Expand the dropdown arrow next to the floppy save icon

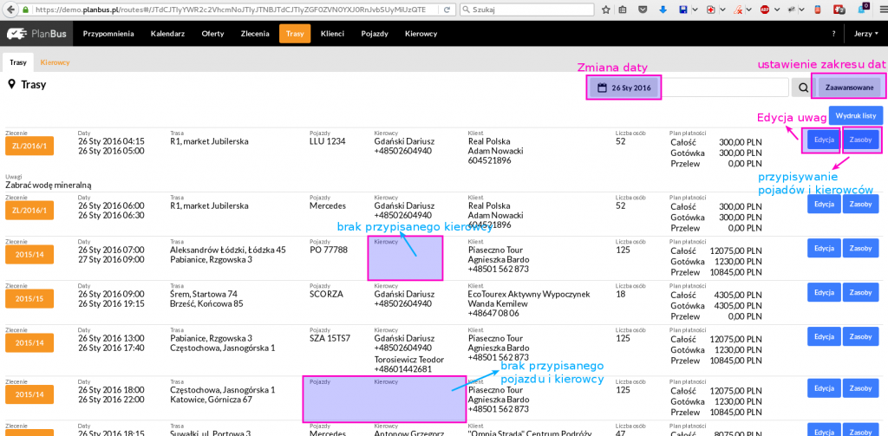pyautogui.click(x=695, y=10)
